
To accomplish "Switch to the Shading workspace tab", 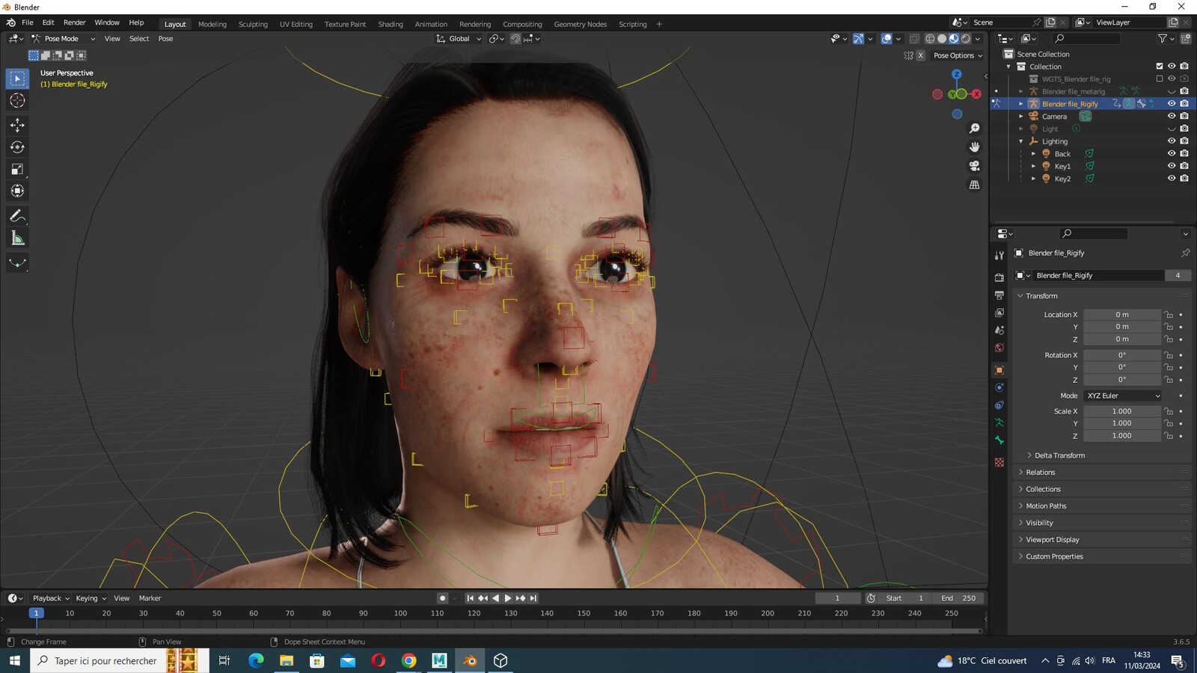I will tap(391, 24).
